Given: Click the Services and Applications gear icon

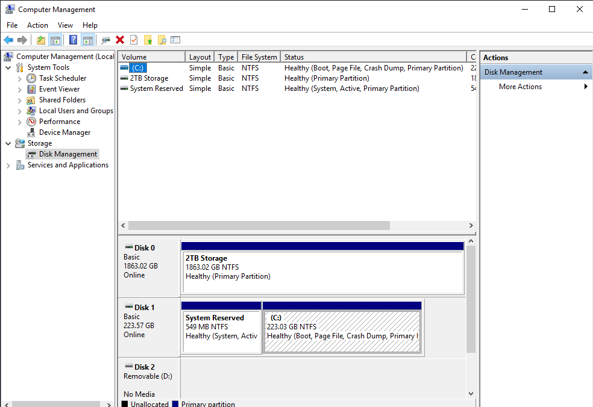Looking at the screenshot, I should [20, 165].
